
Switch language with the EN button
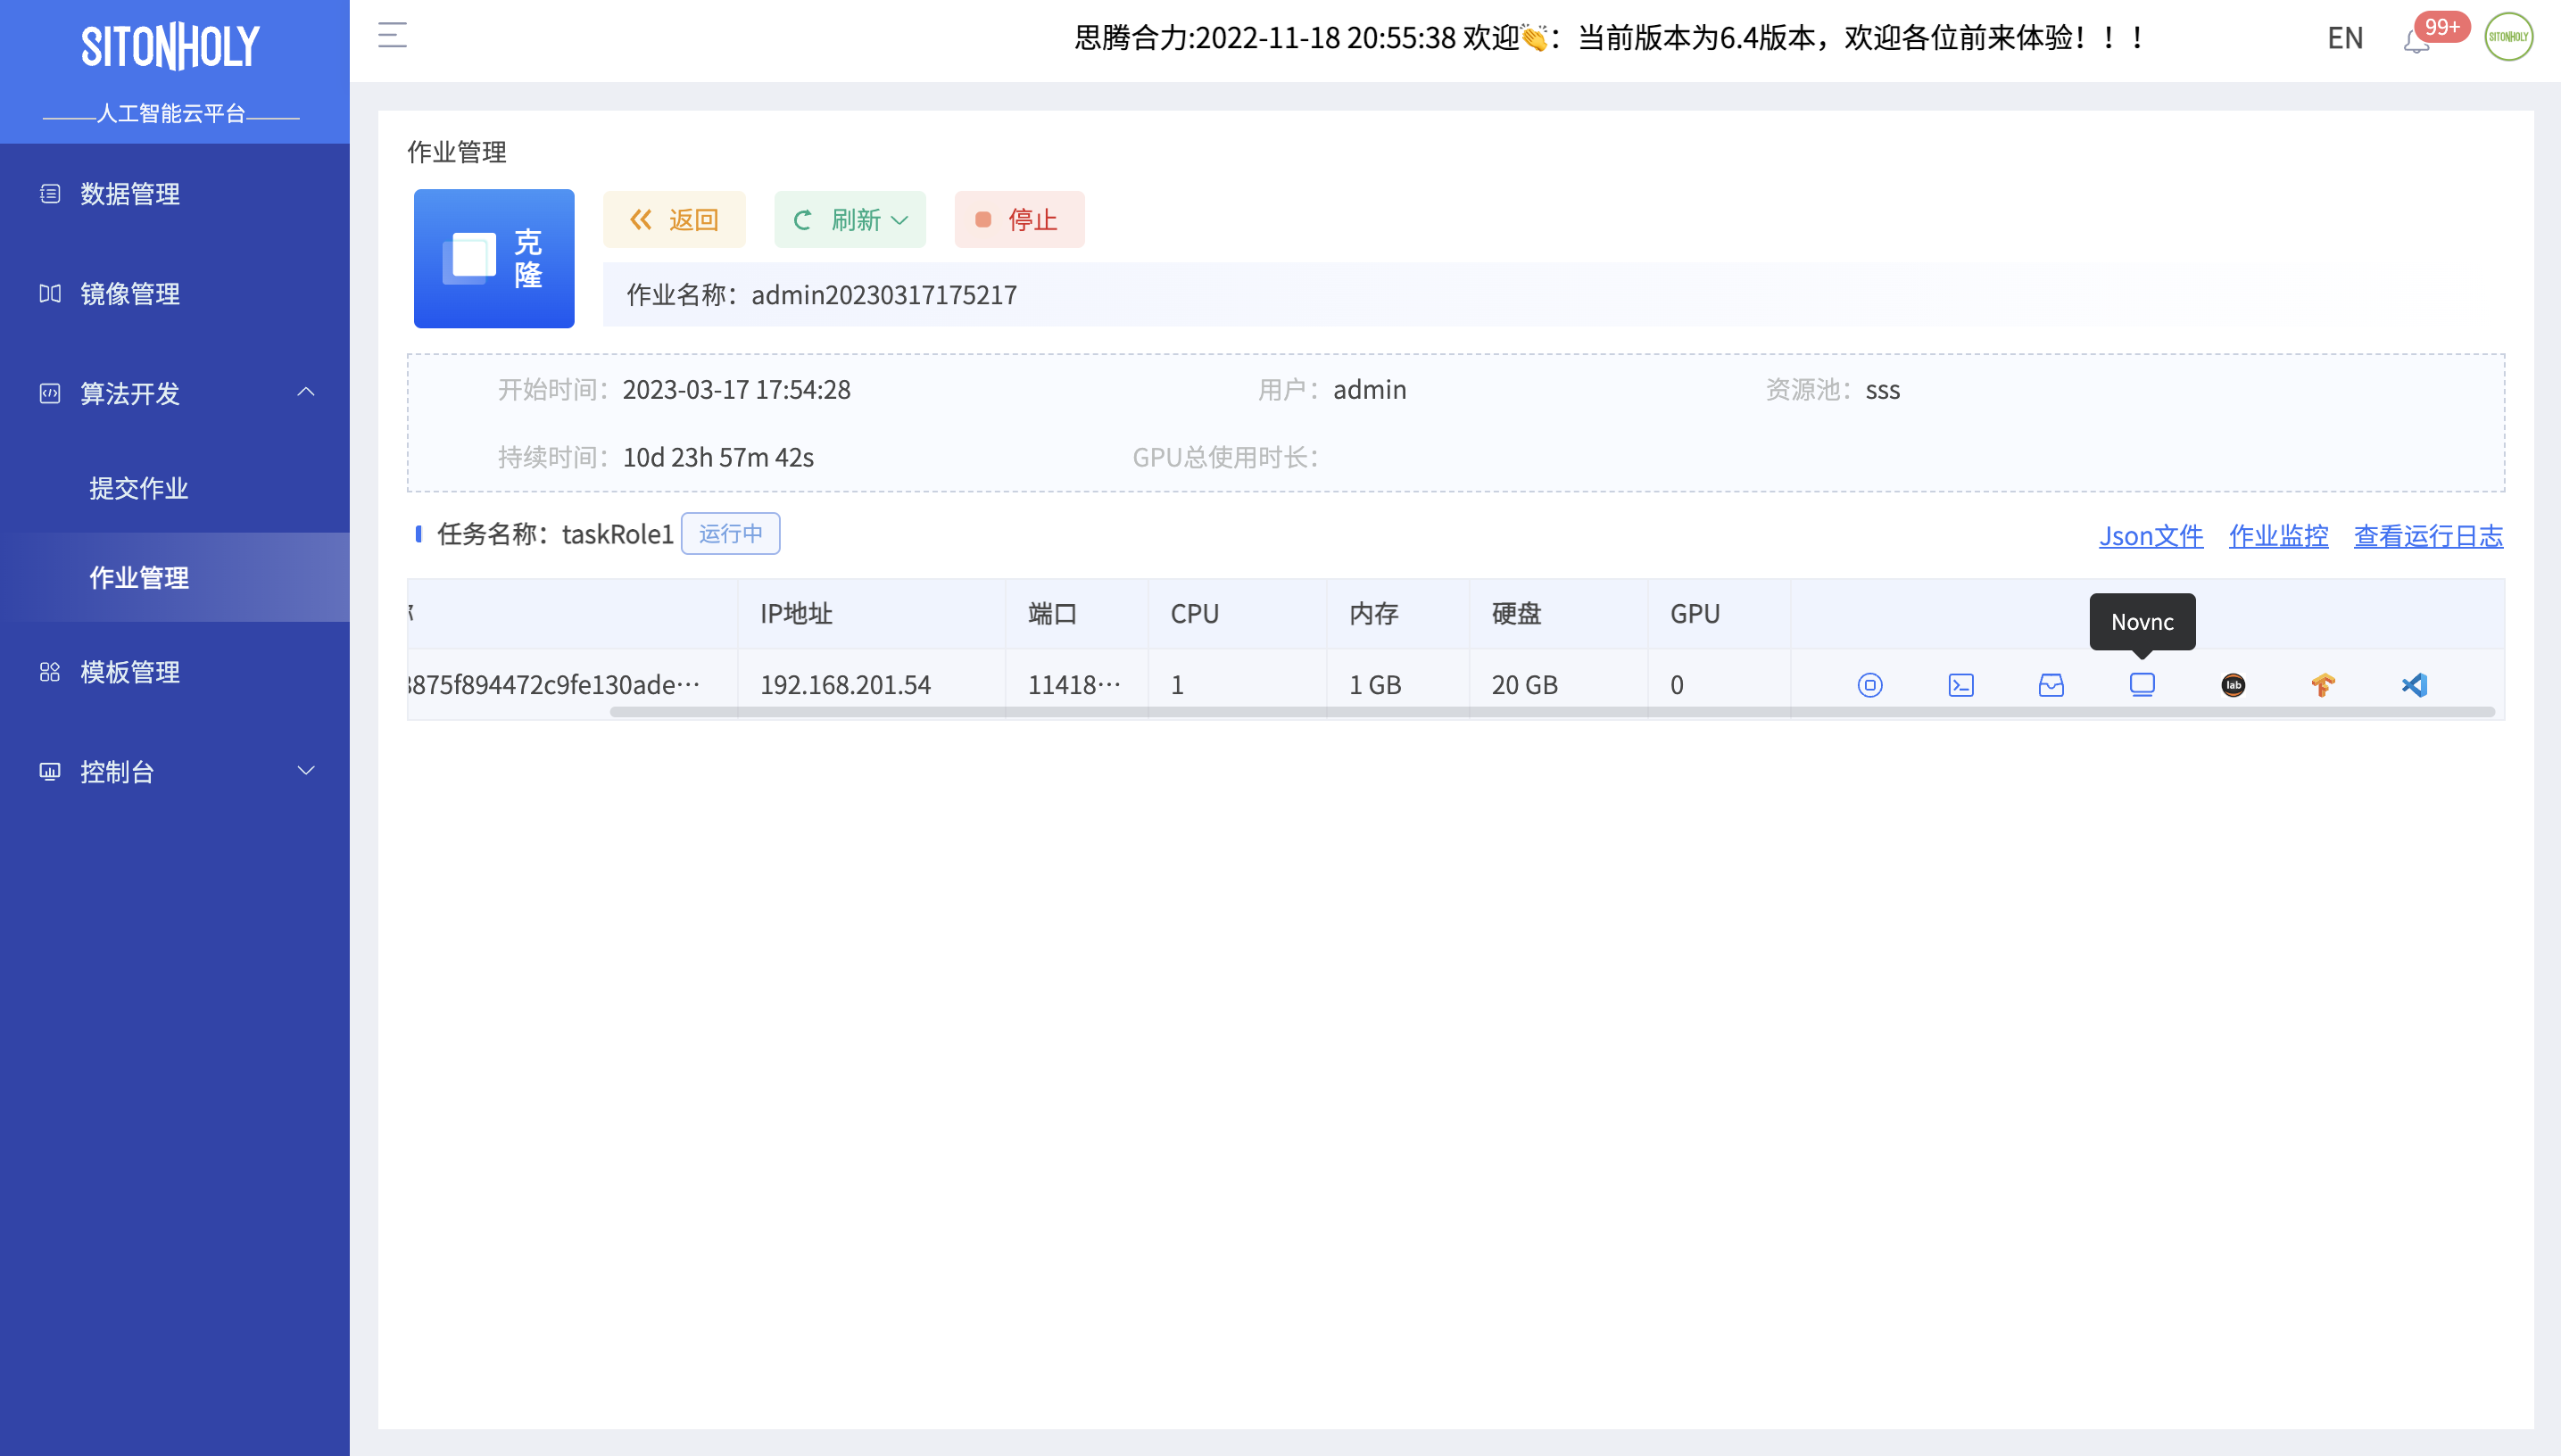2345,38
